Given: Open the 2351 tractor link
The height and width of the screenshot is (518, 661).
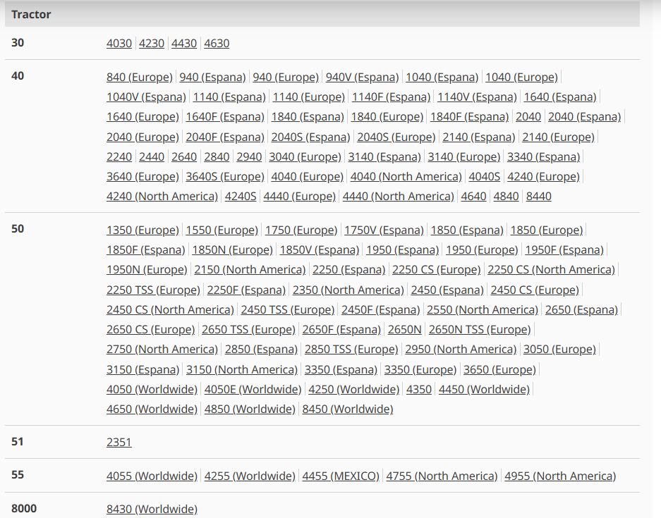Looking at the screenshot, I should coord(119,442).
